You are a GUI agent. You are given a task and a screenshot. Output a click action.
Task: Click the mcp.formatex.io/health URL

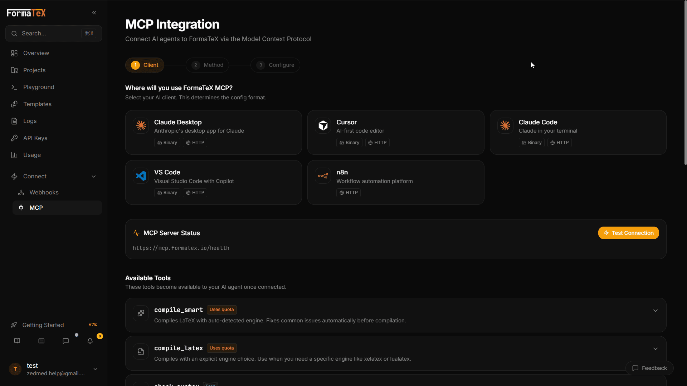pos(181,248)
